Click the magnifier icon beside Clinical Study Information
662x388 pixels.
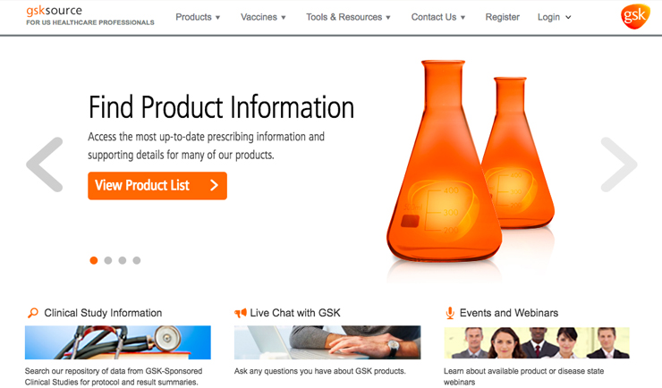point(32,313)
